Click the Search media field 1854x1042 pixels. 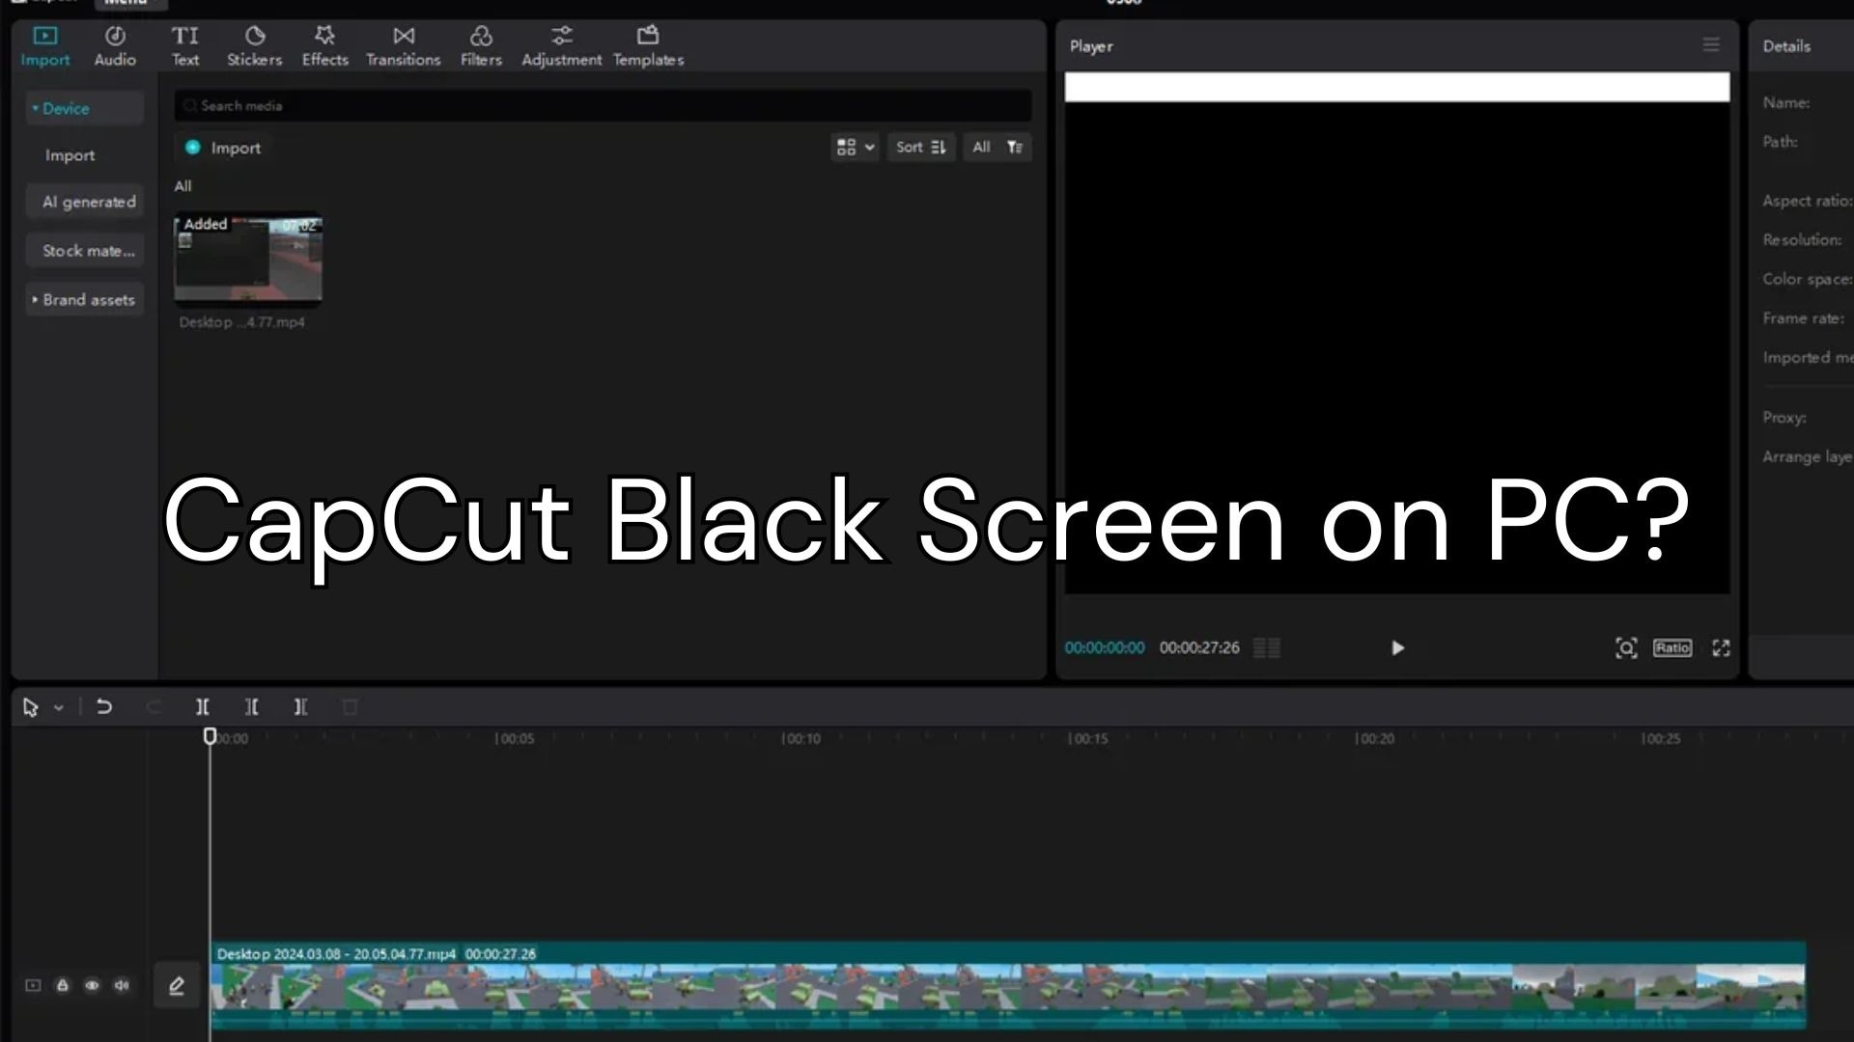(x=603, y=105)
